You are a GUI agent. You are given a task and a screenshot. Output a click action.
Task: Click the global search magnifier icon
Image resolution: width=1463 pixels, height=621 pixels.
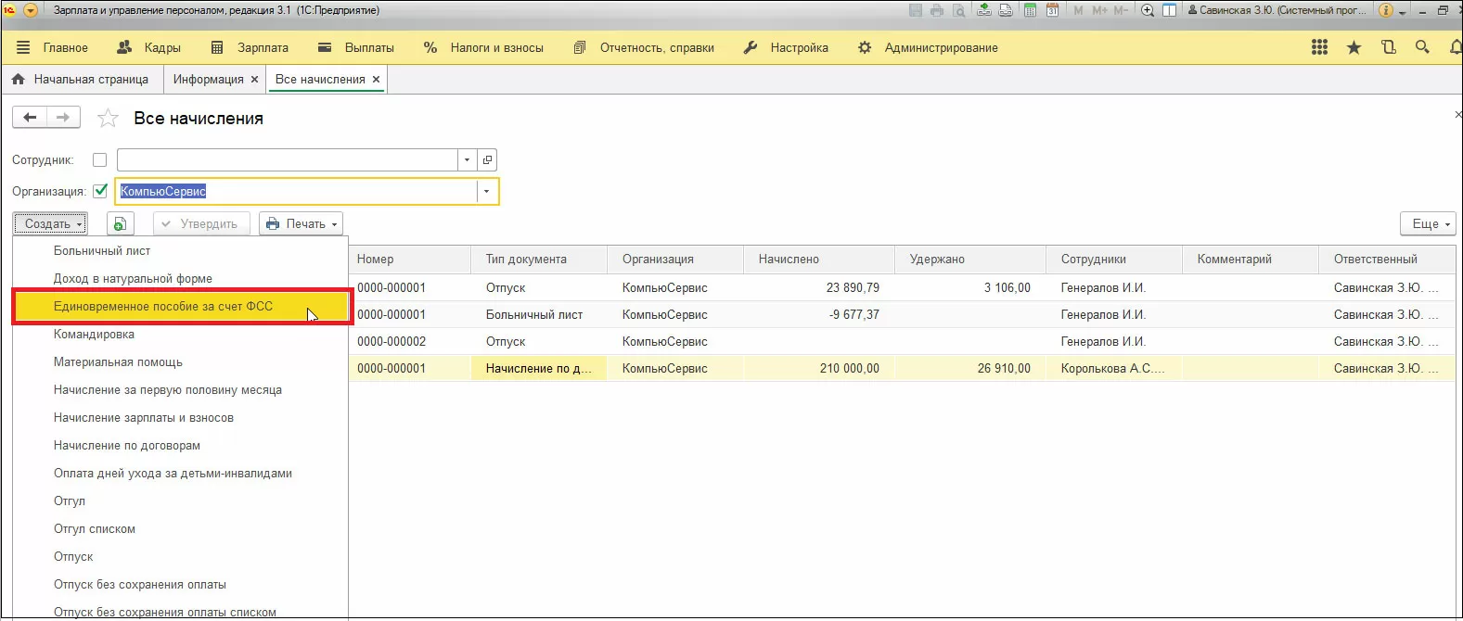click(x=1422, y=47)
